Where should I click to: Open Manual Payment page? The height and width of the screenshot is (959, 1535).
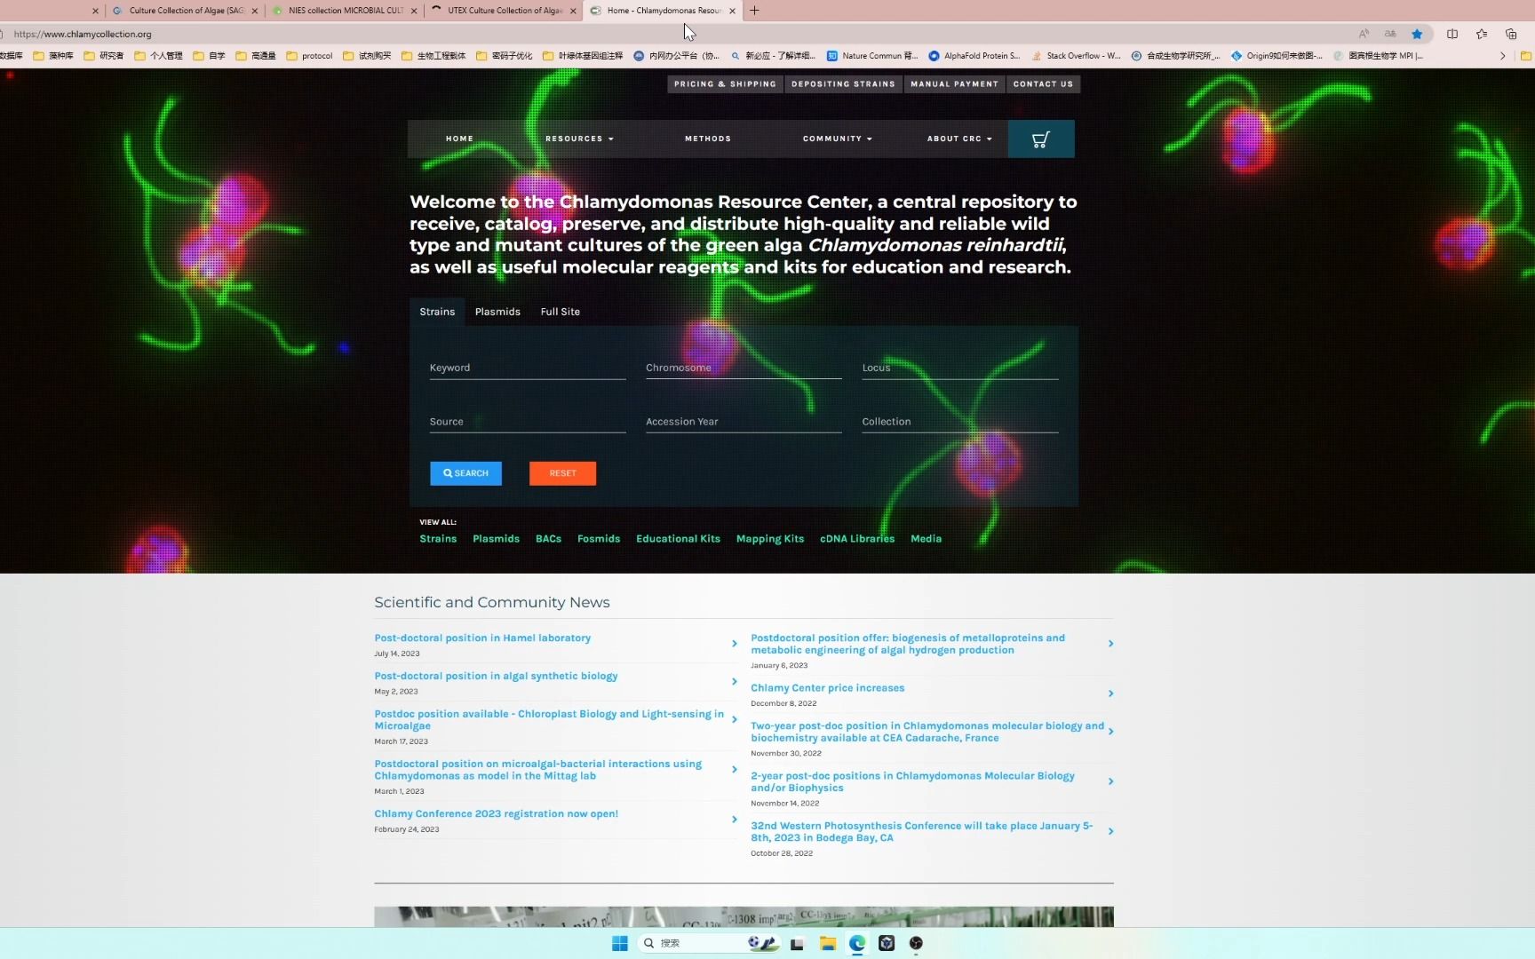click(954, 84)
